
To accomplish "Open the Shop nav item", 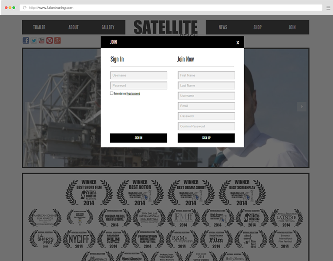I will 257,27.
